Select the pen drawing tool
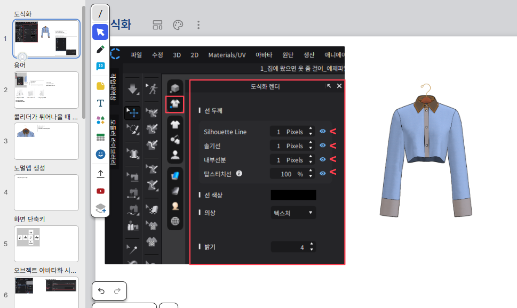This screenshot has height=308, width=517. 100,50
